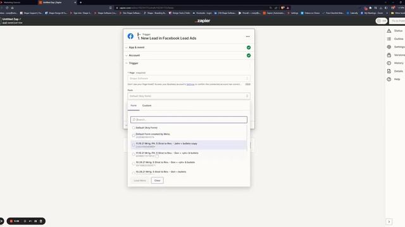Click the form list scrollbar
The width and height of the screenshot is (405, 227).
pos(247,138)
